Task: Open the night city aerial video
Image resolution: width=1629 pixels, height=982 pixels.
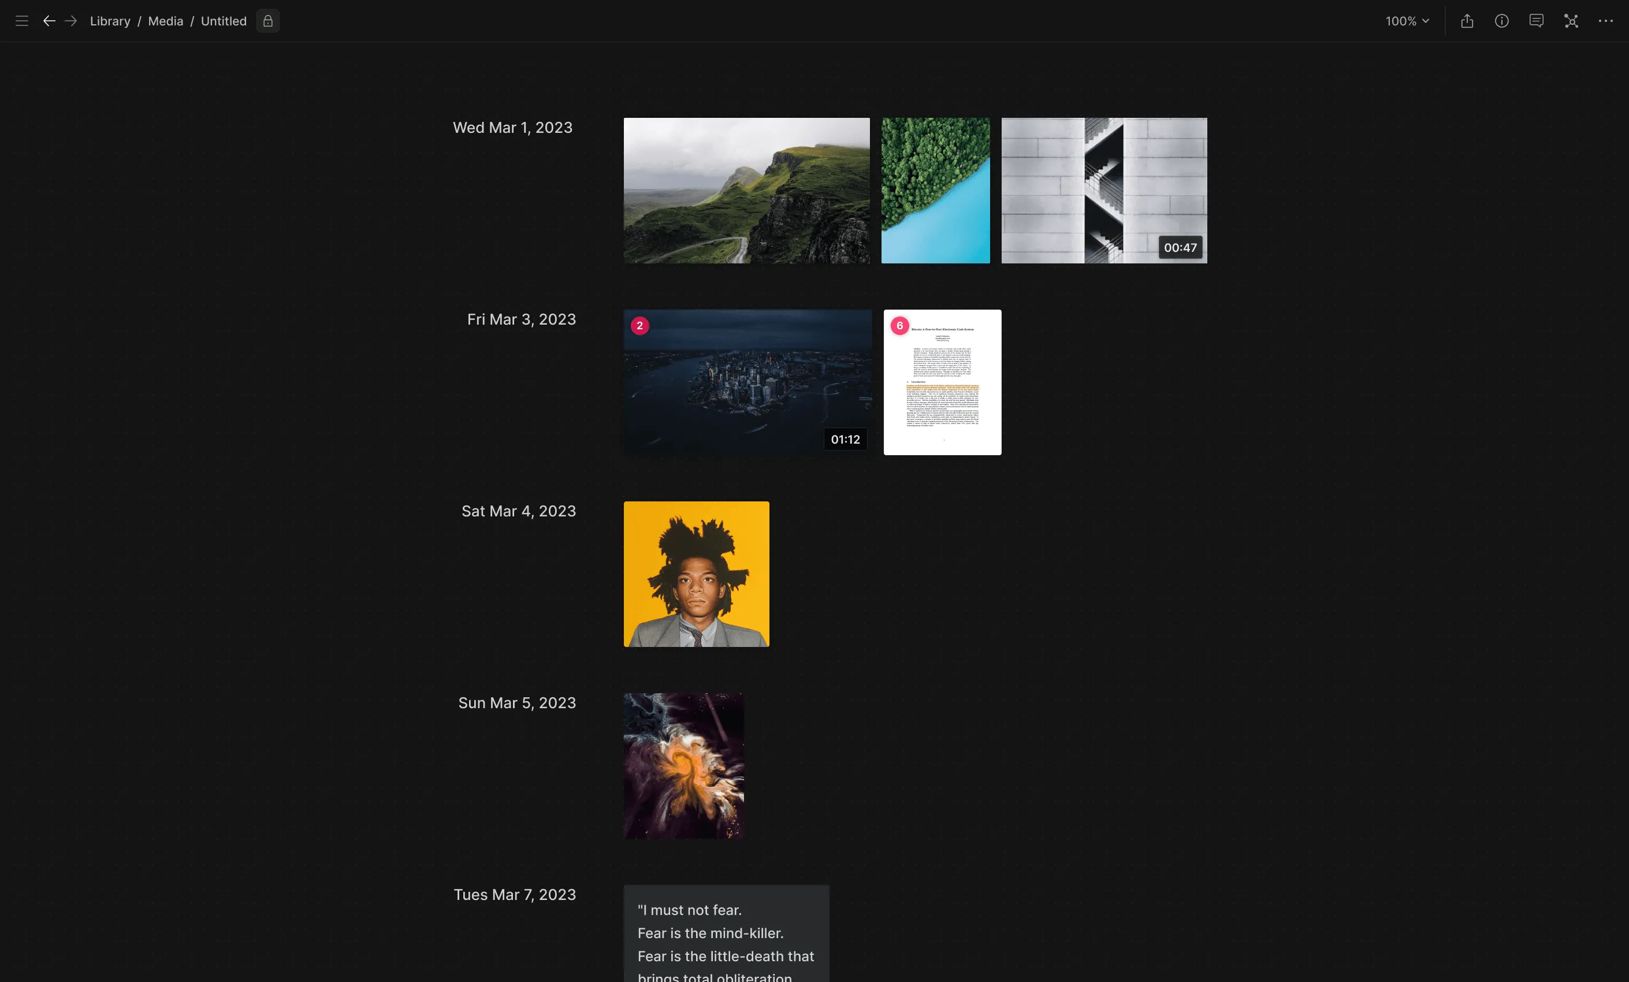Action: (x=747, y=382)
